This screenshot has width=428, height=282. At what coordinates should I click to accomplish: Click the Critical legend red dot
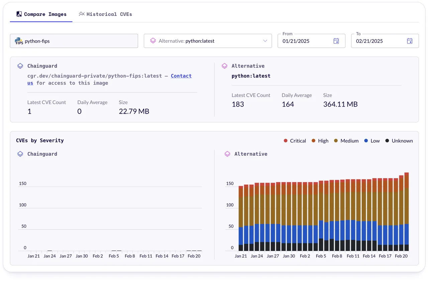tap(286, 141)
